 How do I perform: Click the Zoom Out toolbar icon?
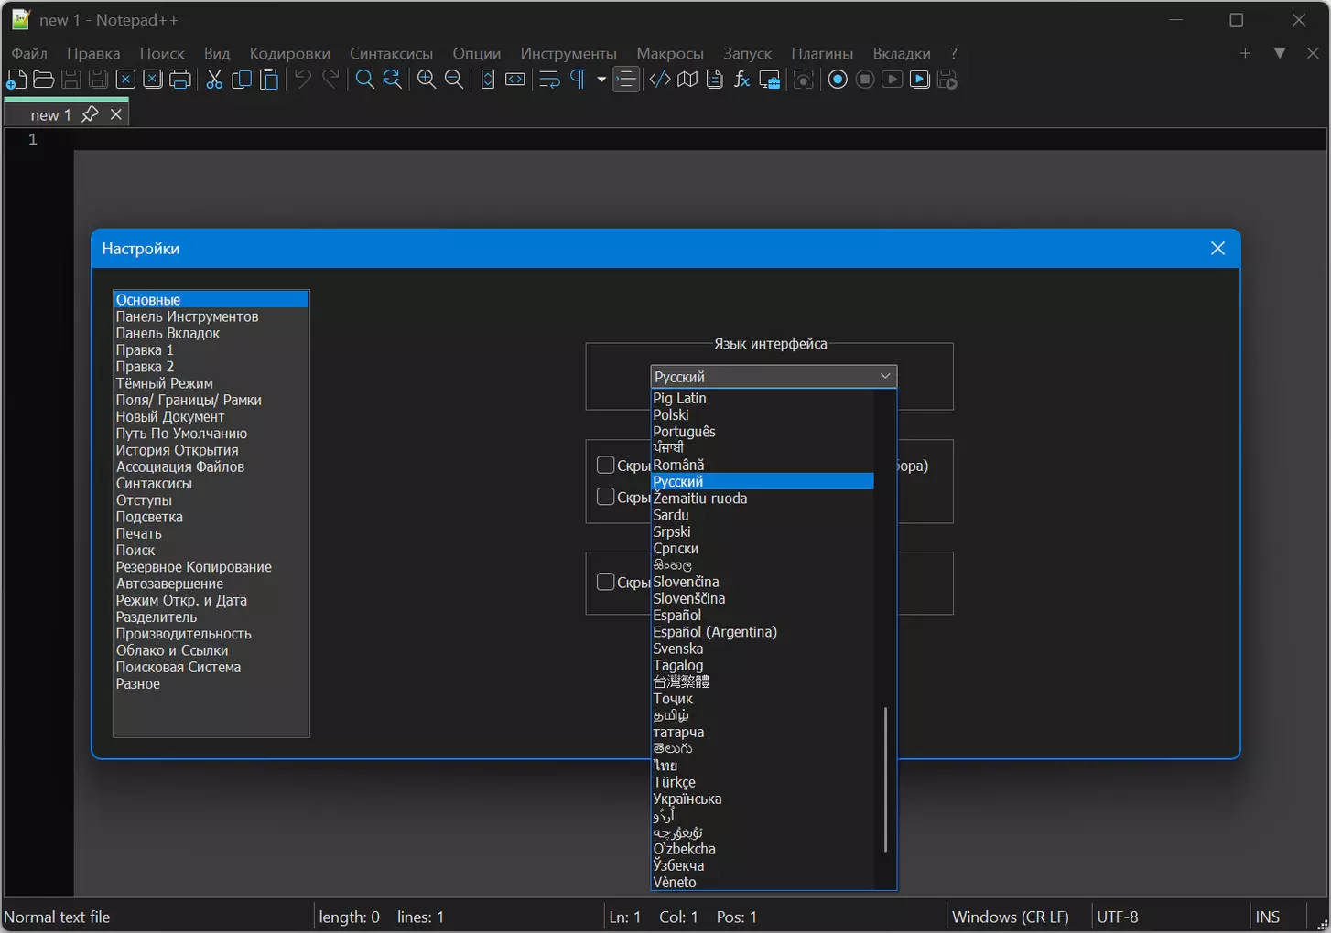pyautogui.click(x=454, y=80)
